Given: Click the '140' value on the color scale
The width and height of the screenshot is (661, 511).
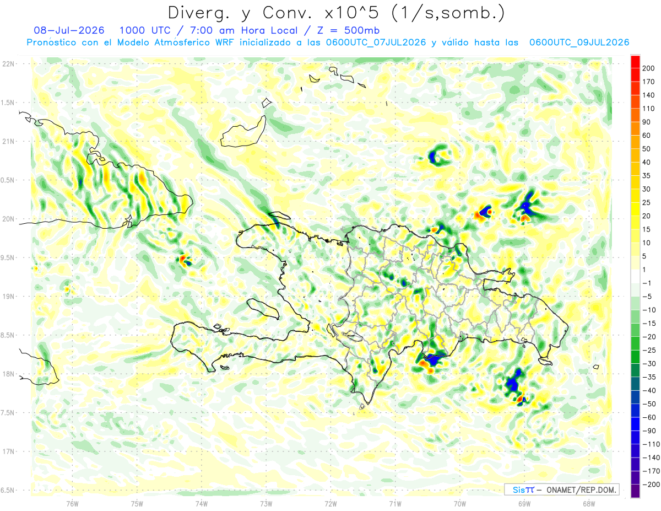Looking at the screenshot, I should pyautogui.click(x=648, y=95).
